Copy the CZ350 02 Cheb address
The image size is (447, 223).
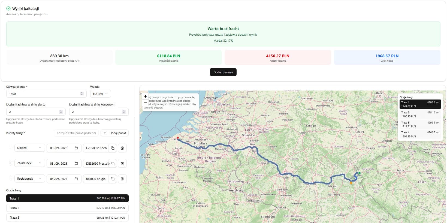pyautogui.click(x=113, y=148)
